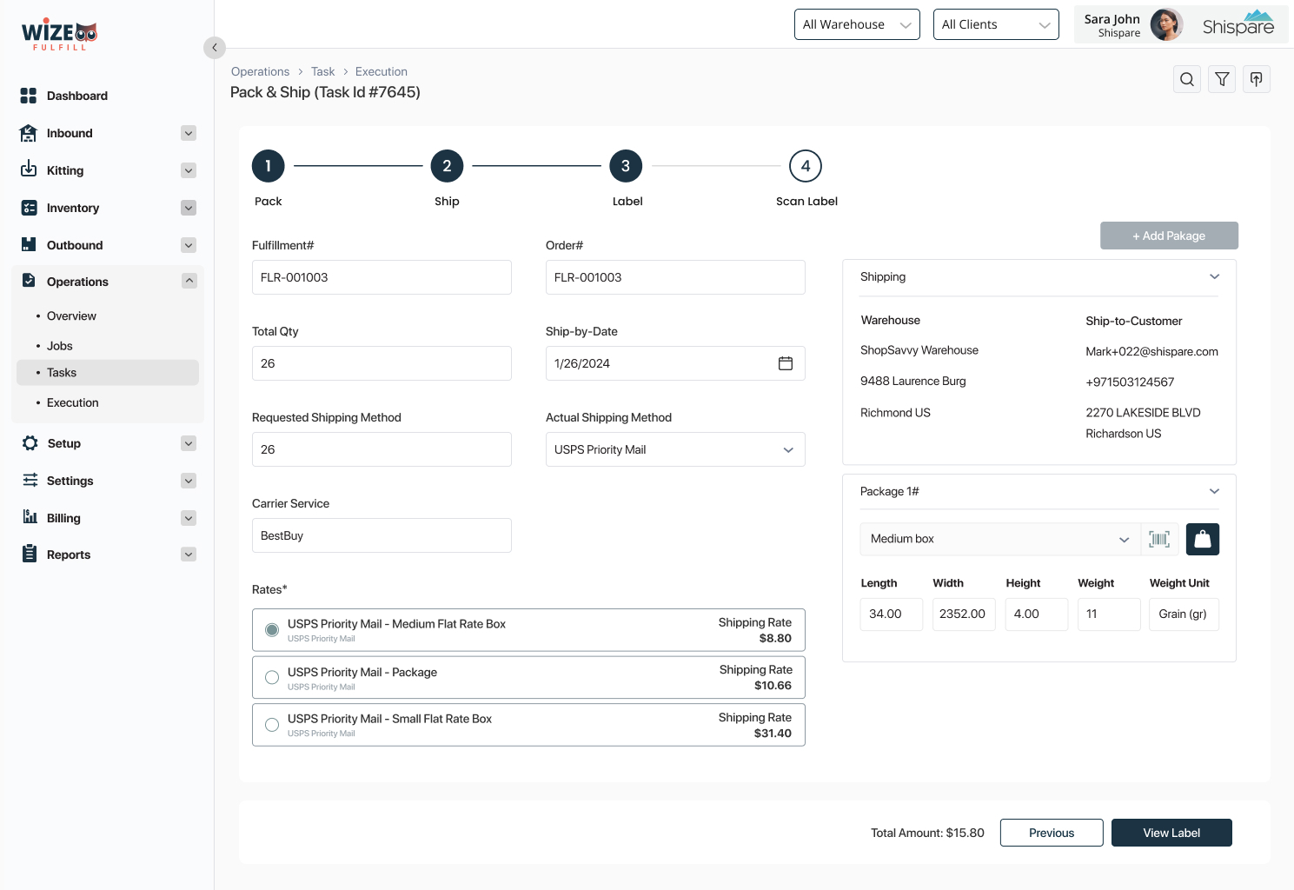Click the Carrier Service input field
1294x890 pixels.
tap(382, 535)
